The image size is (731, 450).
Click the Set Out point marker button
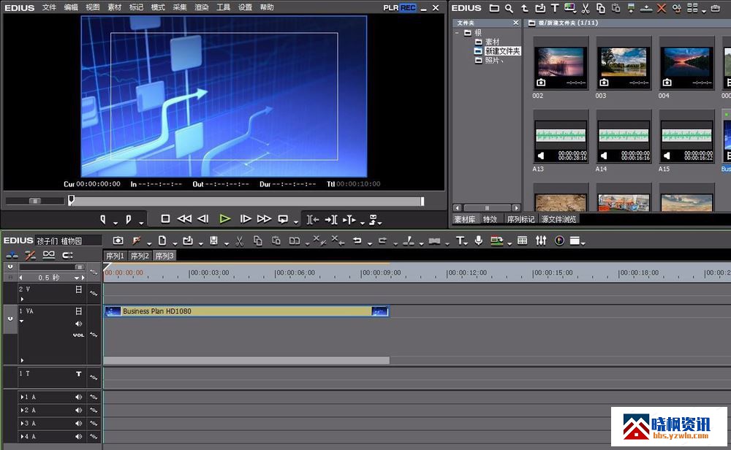(129, 219)
